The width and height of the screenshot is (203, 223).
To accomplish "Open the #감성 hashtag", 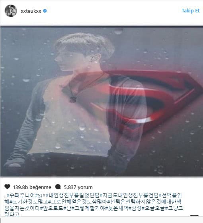I will 135,208.
